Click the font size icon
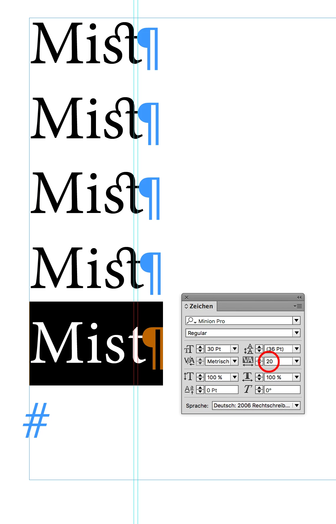The width and height of the screenshot is (336, 524). [x=189, y=349]
